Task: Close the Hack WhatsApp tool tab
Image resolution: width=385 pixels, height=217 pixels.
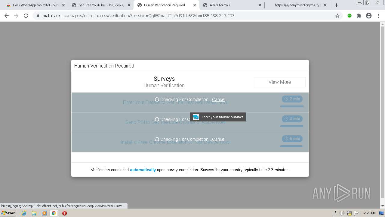Action: (63, 5)
